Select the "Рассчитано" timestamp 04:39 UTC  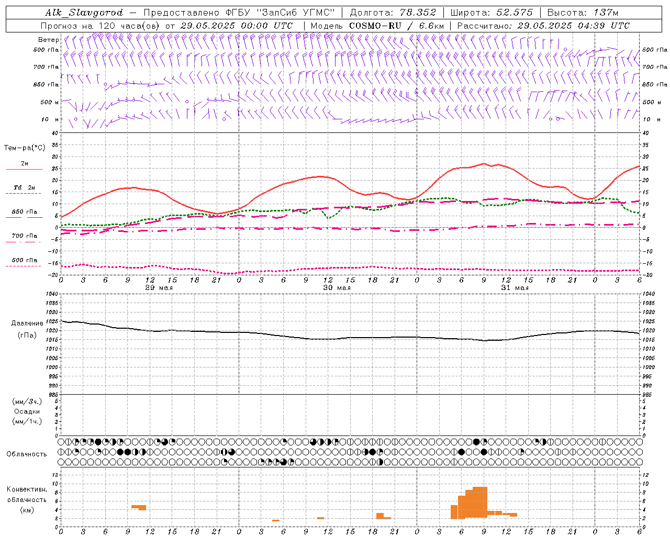tap(600, 26)
